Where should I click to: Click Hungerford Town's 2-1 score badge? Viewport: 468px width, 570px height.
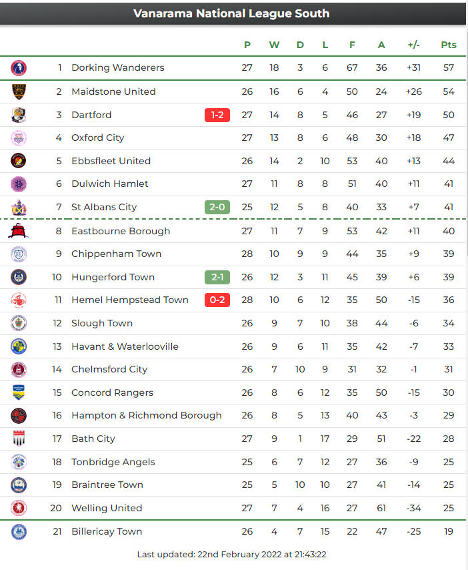pyautogui.click(x=217, y=277)
